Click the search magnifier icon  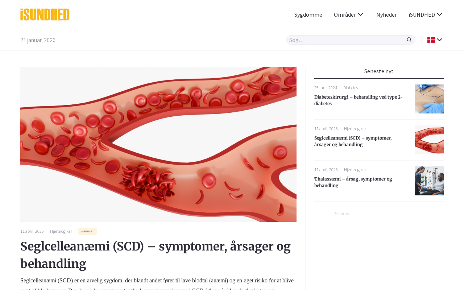pyautogui.click(x=409, y=40)
